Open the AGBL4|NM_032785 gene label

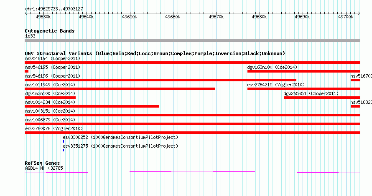pyautogui.click(x=44, y=168)
